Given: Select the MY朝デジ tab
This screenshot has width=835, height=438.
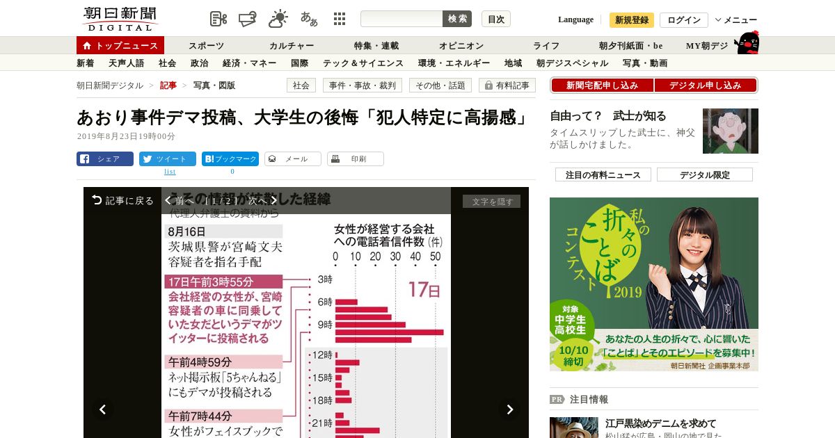Looking at the screenshot, I should point(707,46).
